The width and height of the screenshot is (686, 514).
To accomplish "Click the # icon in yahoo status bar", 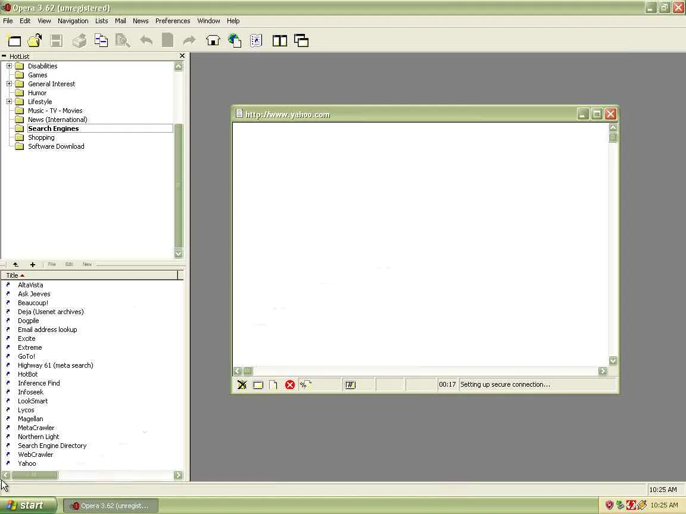I will [x=350, y=385].
